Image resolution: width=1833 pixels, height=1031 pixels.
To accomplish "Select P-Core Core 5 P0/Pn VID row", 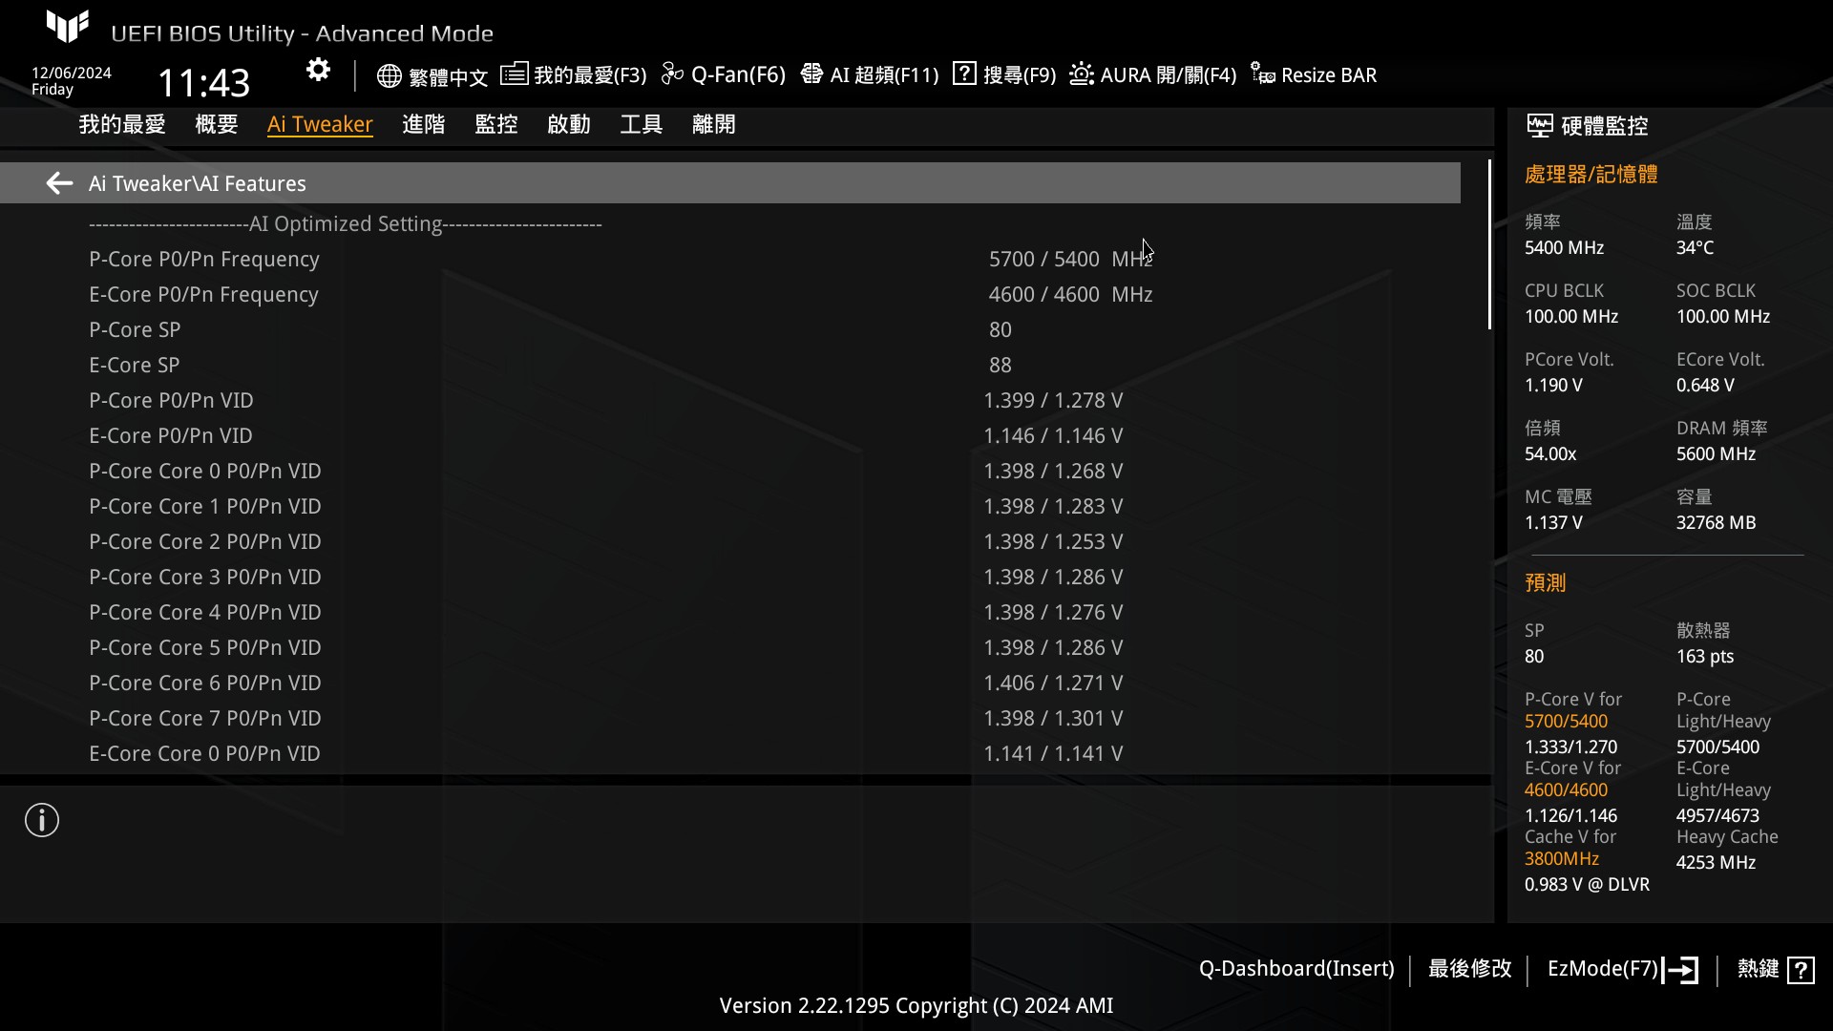I will tap(730, 647).
